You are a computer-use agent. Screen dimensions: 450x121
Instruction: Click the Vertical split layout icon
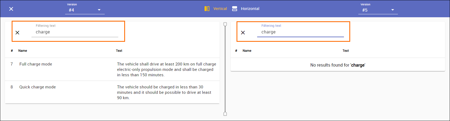coord(207,9)
